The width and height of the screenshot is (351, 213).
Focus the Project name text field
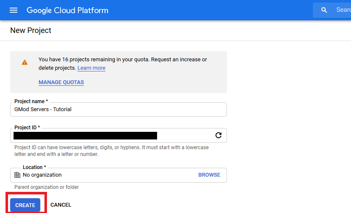coord(119,109)
